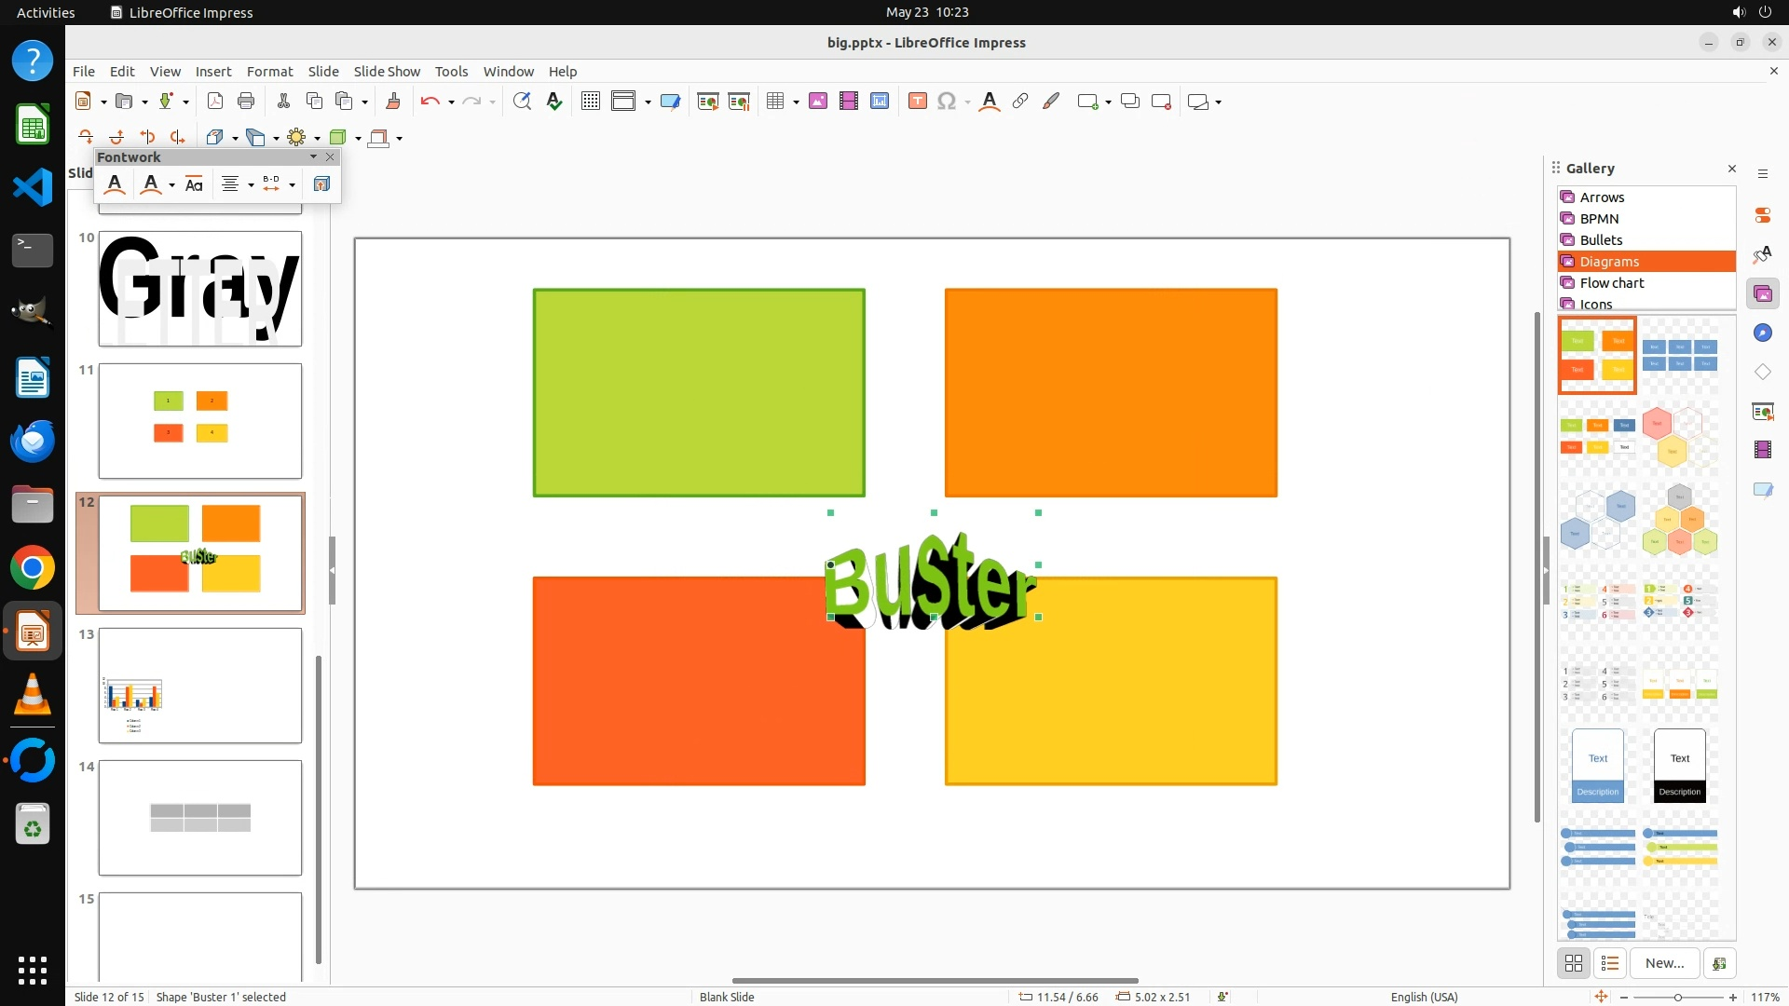The image size is (1789, 1006).
Task: Select slide 13 thumbnail with chart
Action: tap(200, 686)
